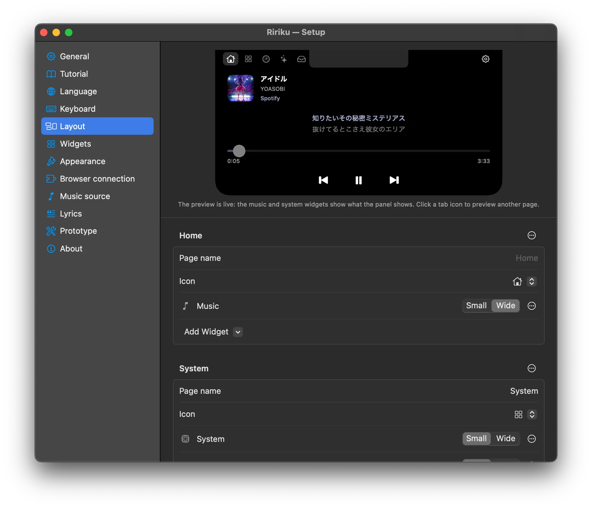
Task: Click the System widget chip icon
Action: (185, 439)
